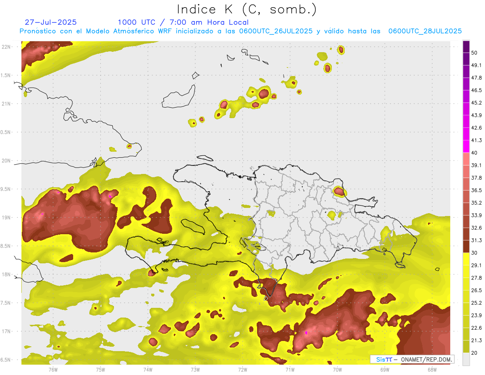Image resolution: width=485 pixels, height=375 pixels.
Task: Click the legend value "26.5"
Action: [477, 290]
